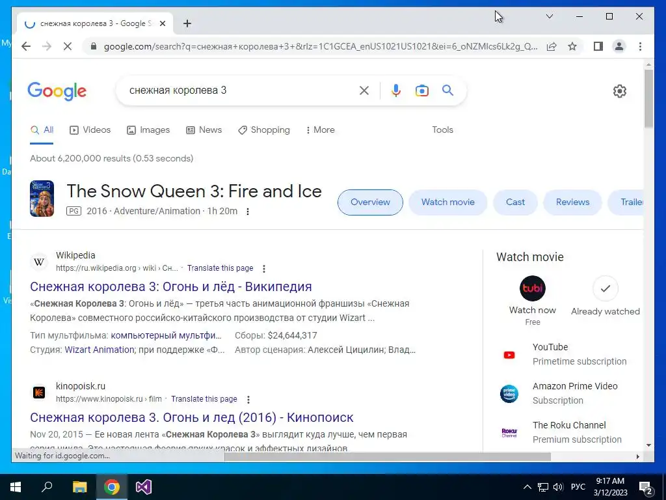Open the kinopoisk.ru favicon
The width and height of the screenshot is (666, 500).
tap(39, 393)
